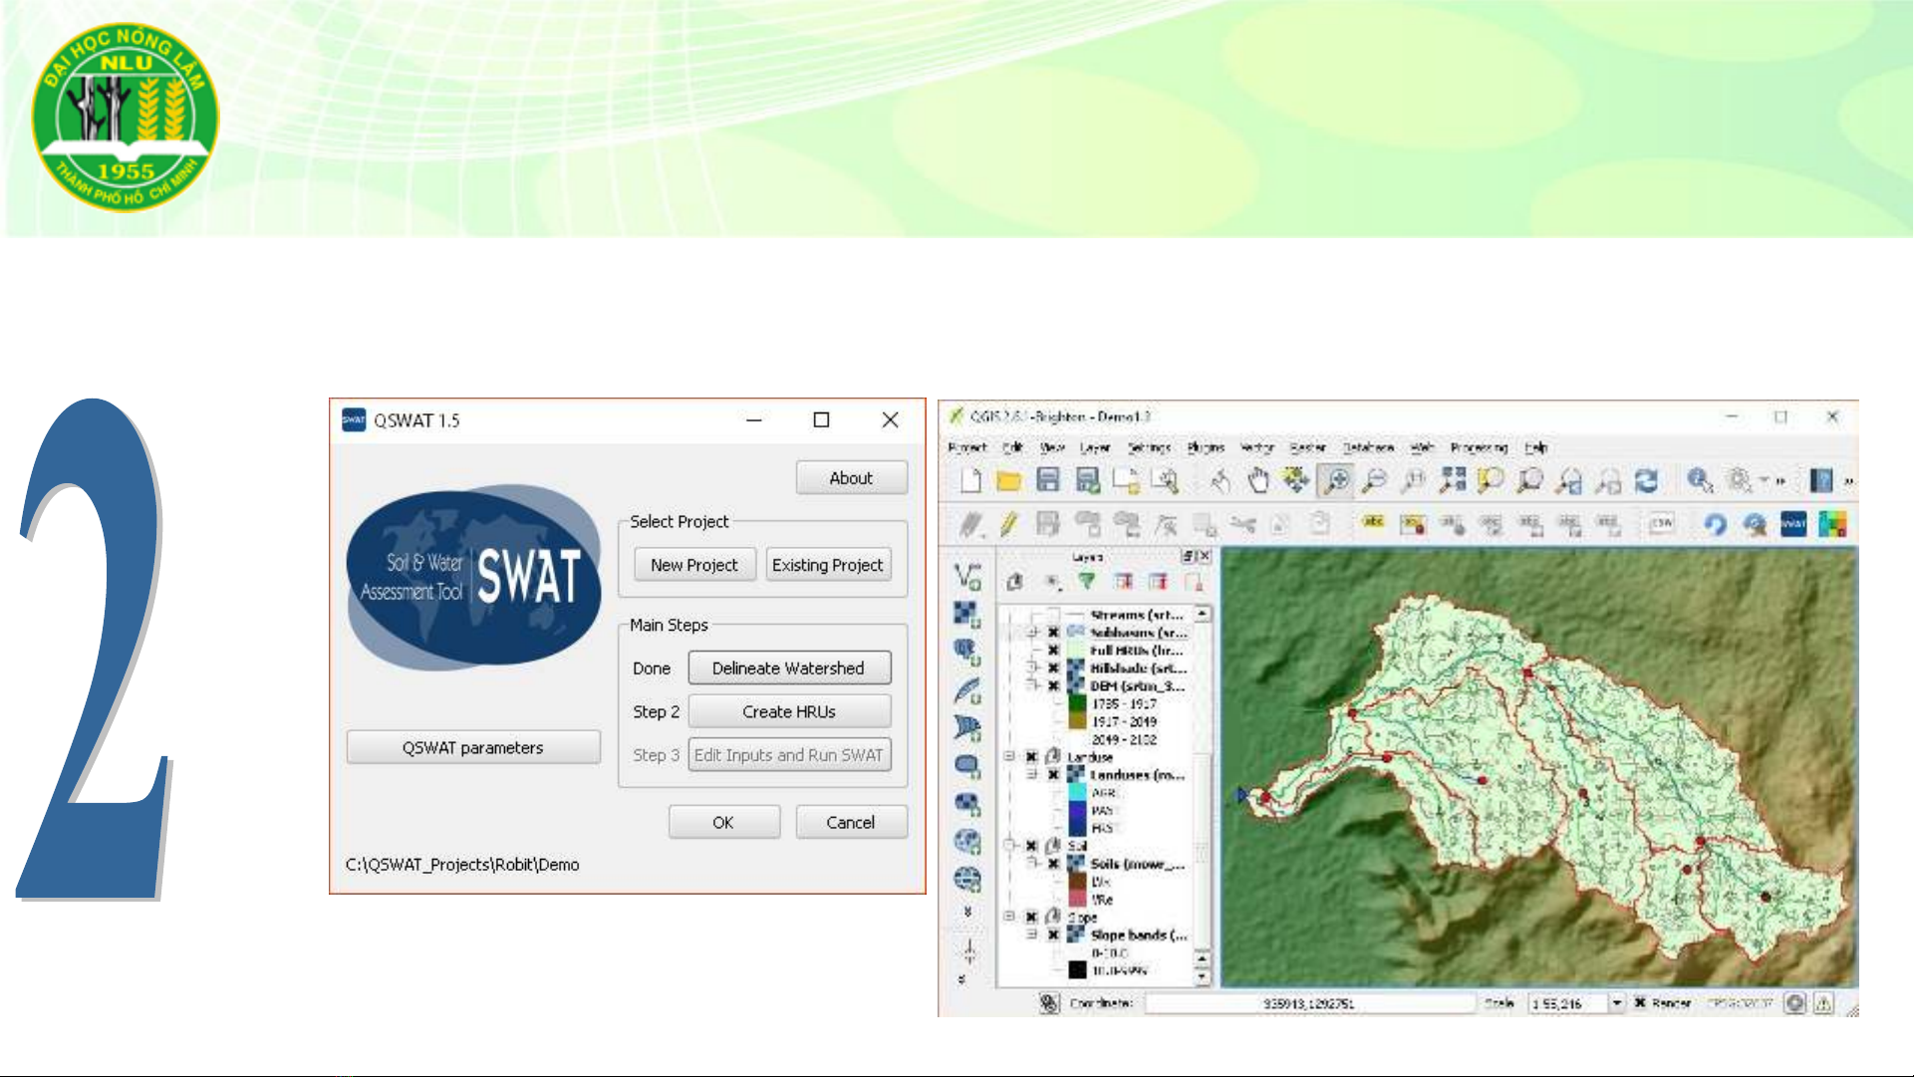This screenshot has width=1914, height=1077.
Task: Open the Plugins menu in QGIS
Action: (1206, 448)
